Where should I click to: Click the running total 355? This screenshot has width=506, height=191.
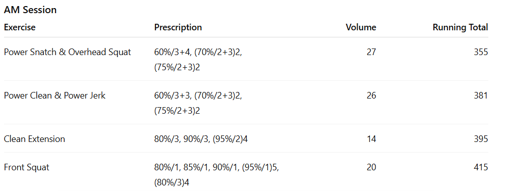[x=481, y=52]
